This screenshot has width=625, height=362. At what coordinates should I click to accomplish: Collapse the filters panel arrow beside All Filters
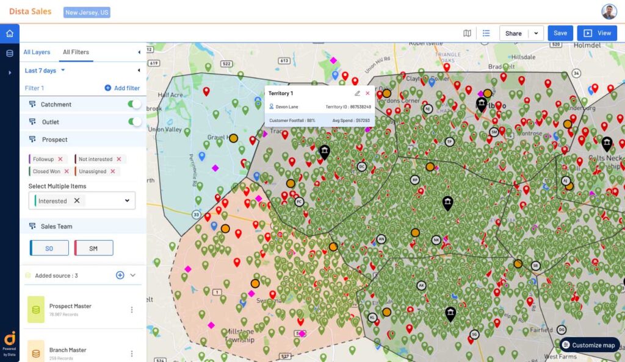pos(139,52)
